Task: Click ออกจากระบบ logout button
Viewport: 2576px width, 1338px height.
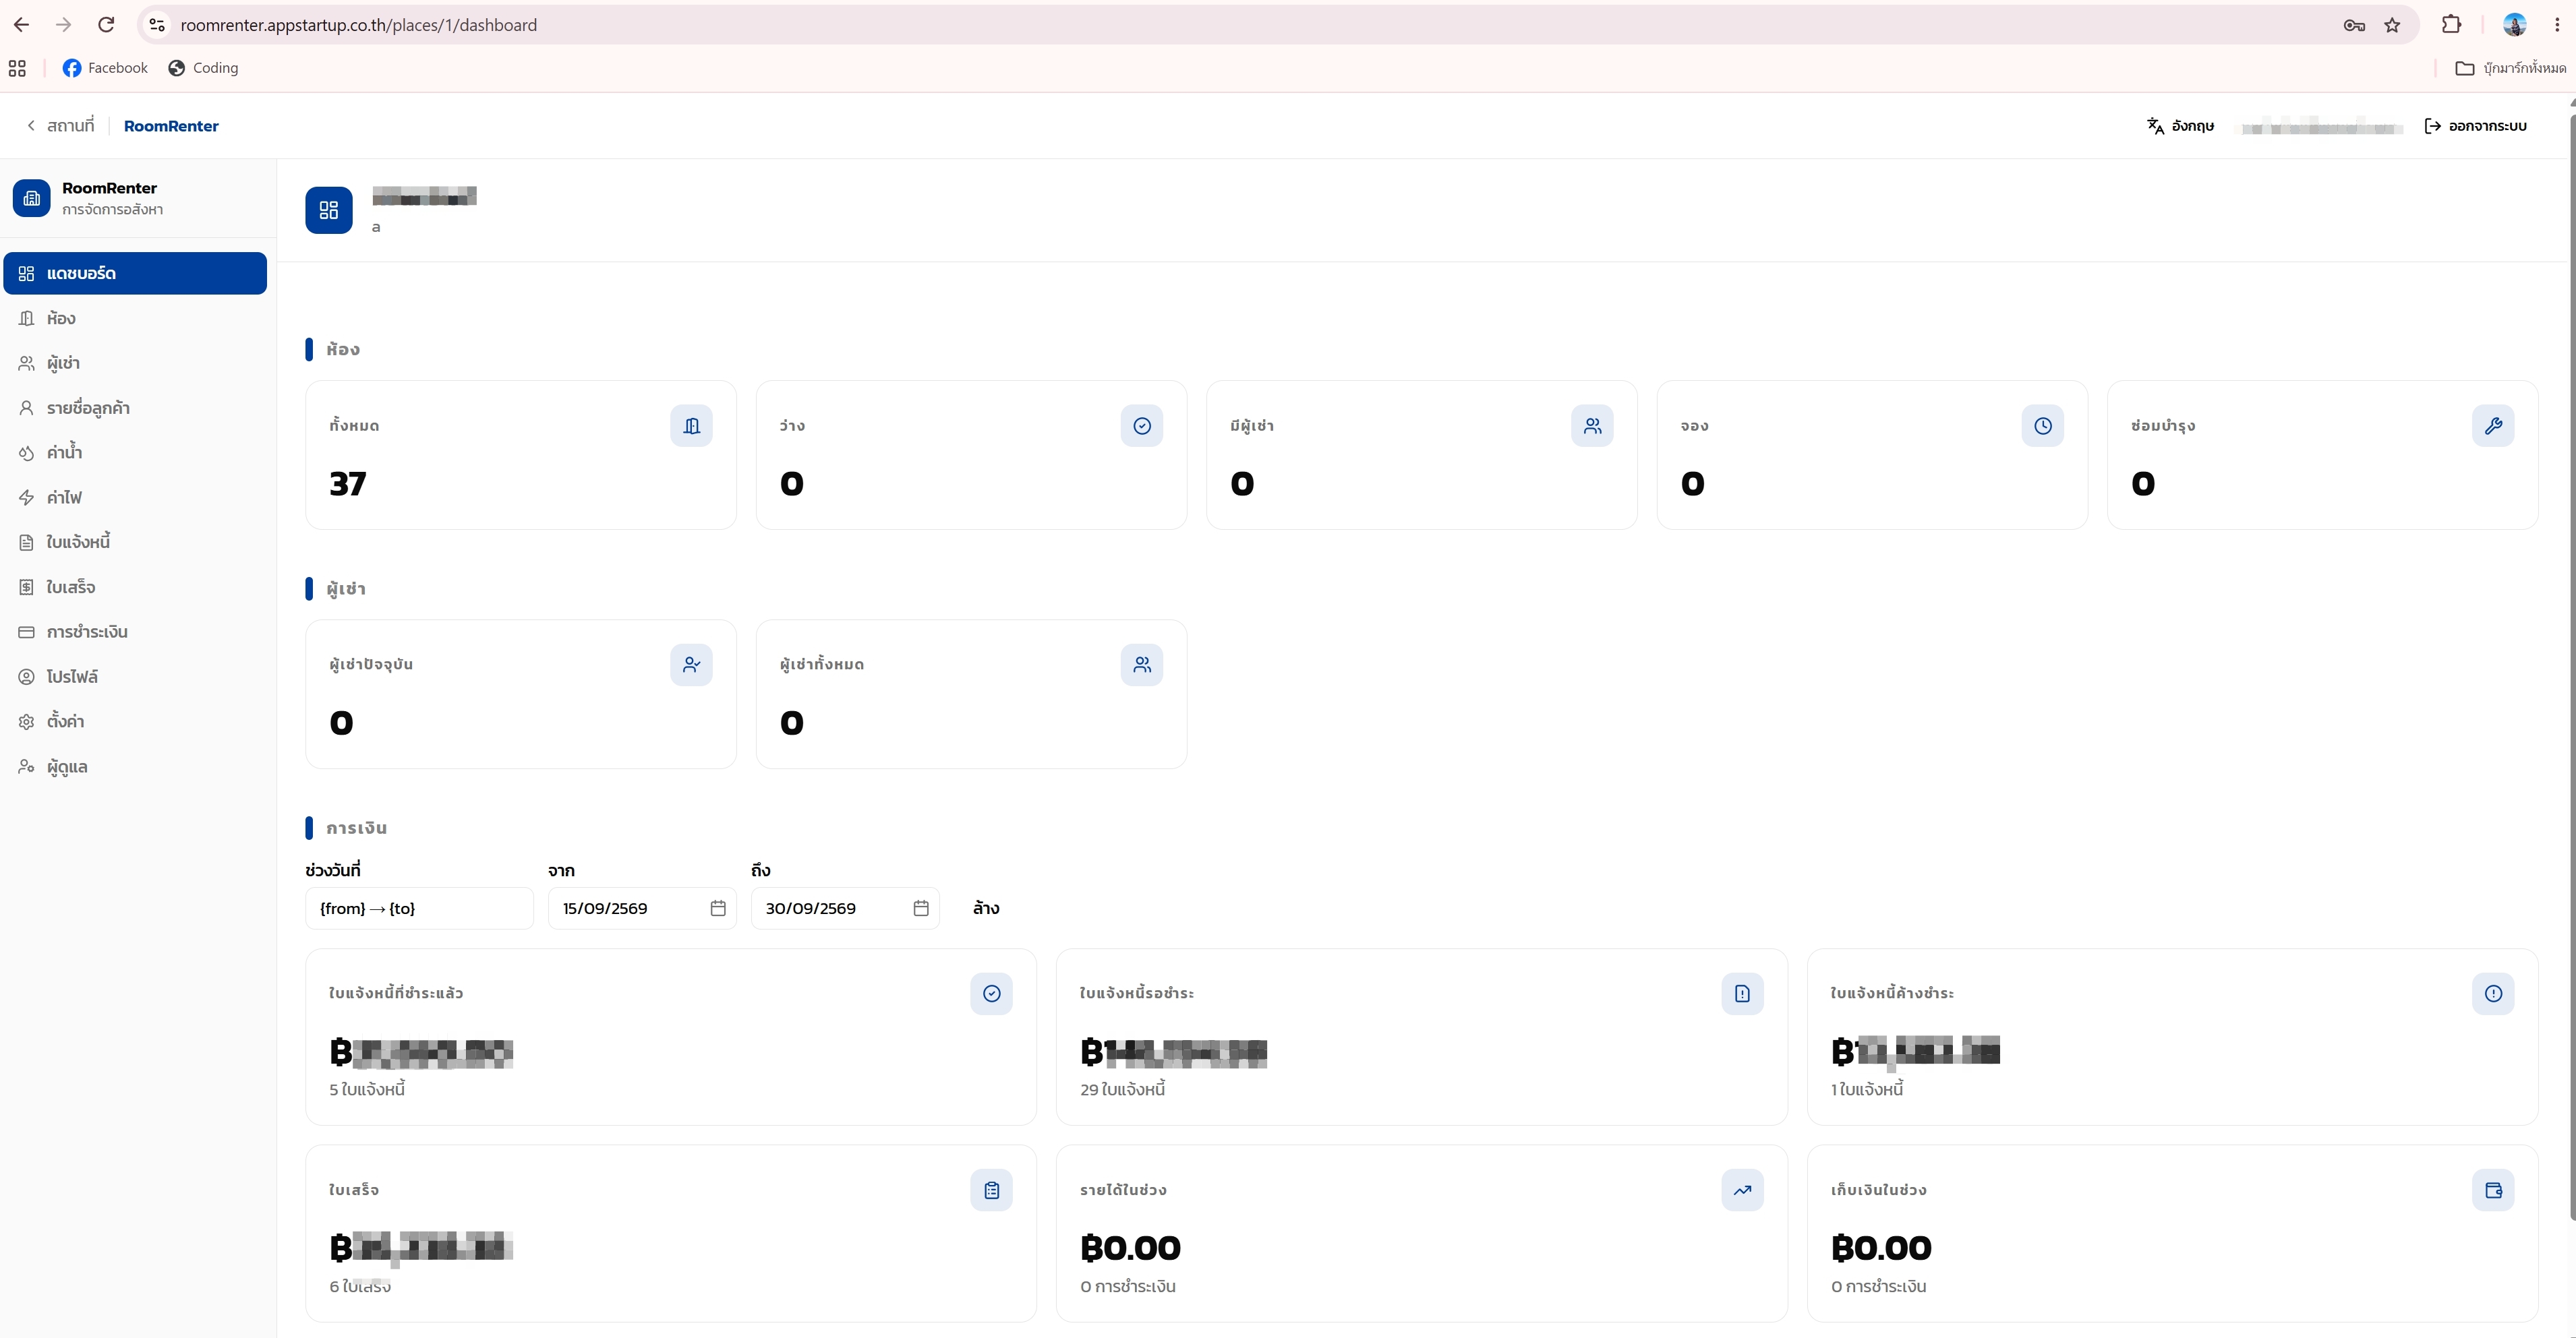Action: pos(2476,126)
